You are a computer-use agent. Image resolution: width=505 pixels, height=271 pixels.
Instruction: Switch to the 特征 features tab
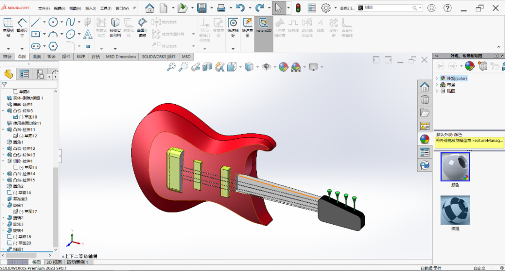tap(7, 57)
